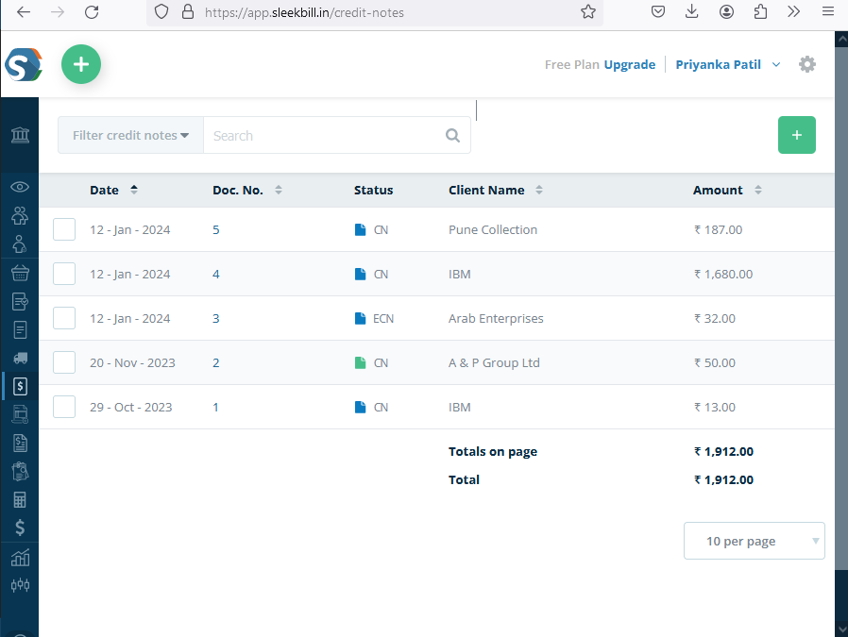
Task: Click the bar chart reports icon
Action: tap(20, 557)
